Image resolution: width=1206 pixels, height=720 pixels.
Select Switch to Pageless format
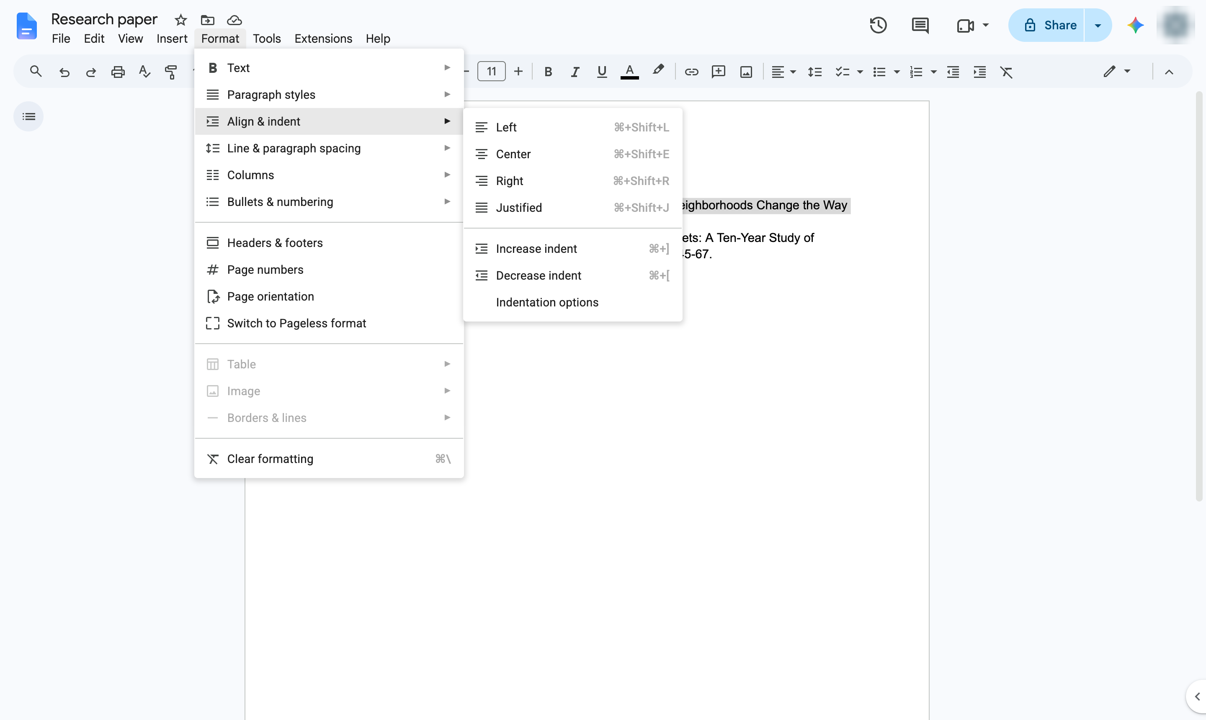point(329,323)
